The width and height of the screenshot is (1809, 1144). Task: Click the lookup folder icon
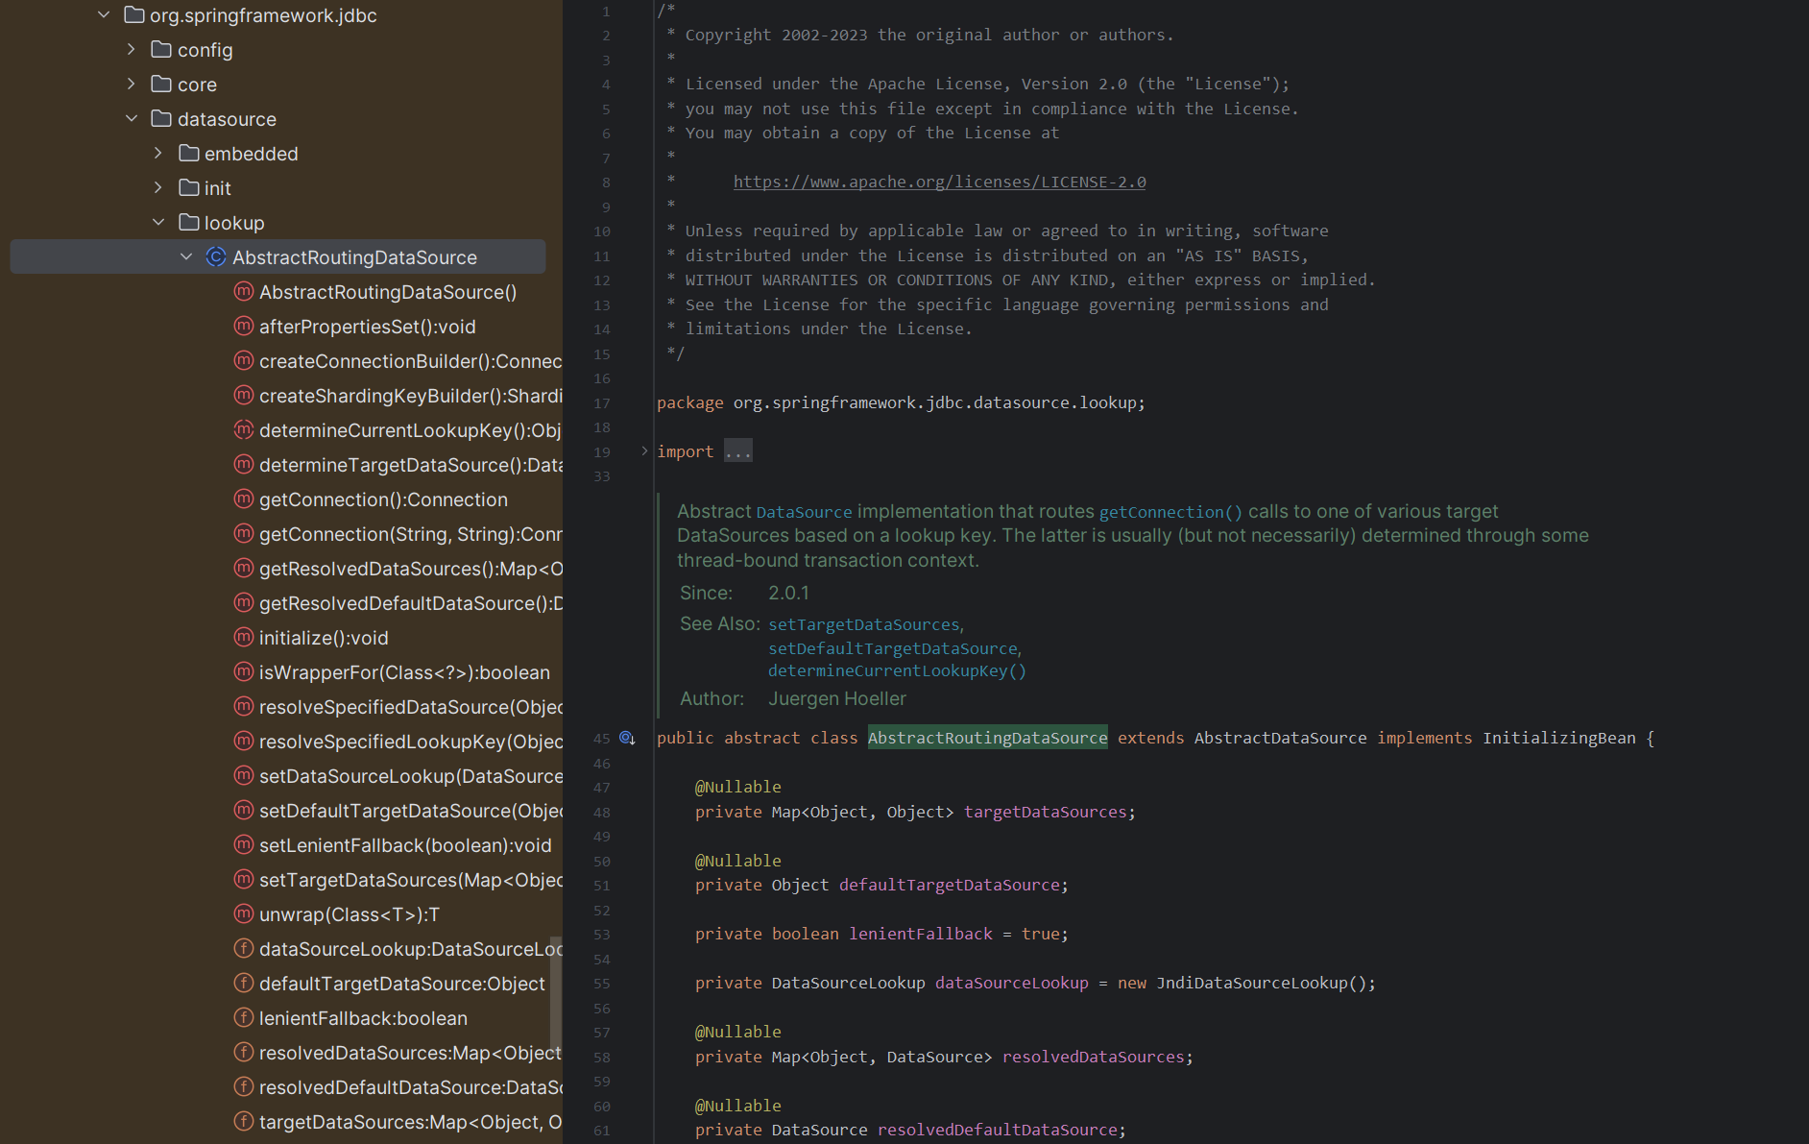point(189,222)
